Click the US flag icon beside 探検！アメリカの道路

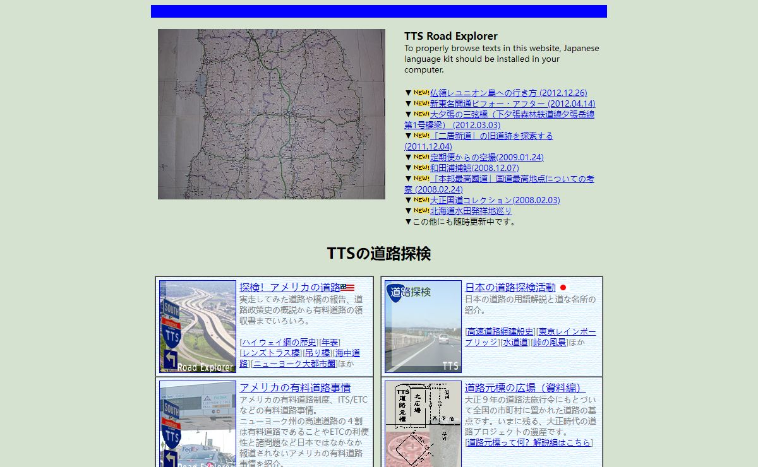(x=347, y=288)
